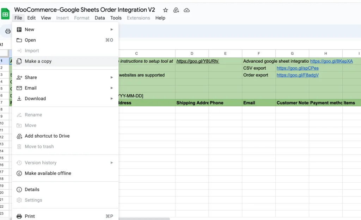
Task: Open the File menu
Action: click(x=18, y=18)
